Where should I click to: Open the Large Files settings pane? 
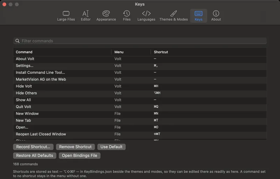point(66,16)
